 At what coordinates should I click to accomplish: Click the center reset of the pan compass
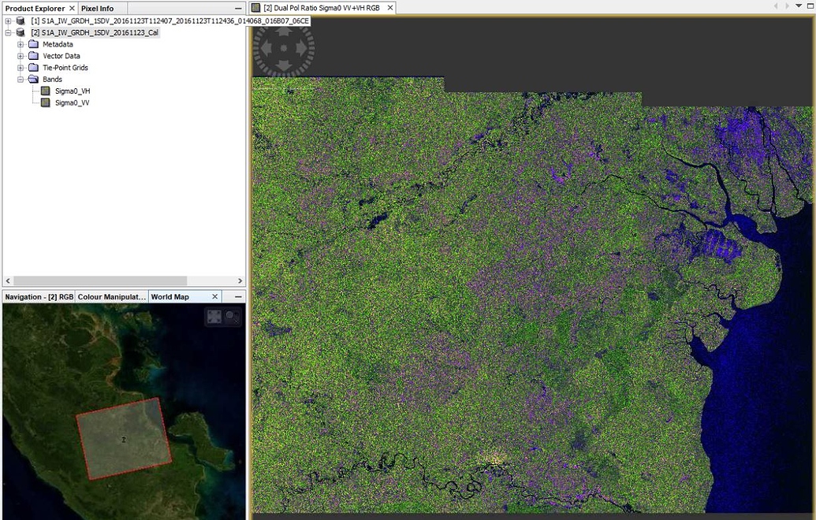coord(284,47)
